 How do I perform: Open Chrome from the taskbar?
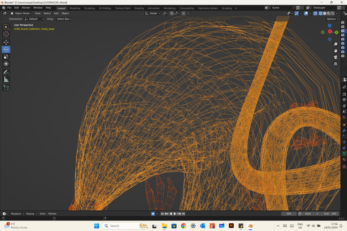tap(183, 226)
